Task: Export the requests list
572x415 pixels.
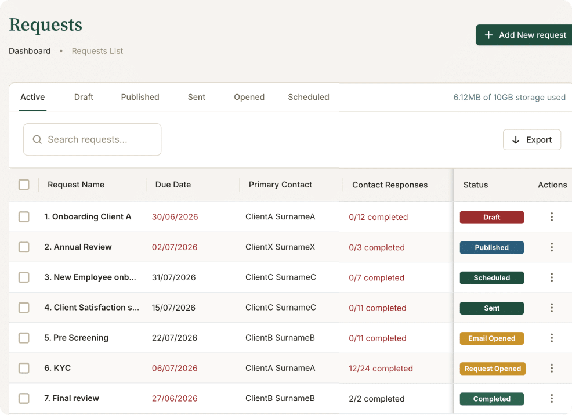Action: pos(532,140)
